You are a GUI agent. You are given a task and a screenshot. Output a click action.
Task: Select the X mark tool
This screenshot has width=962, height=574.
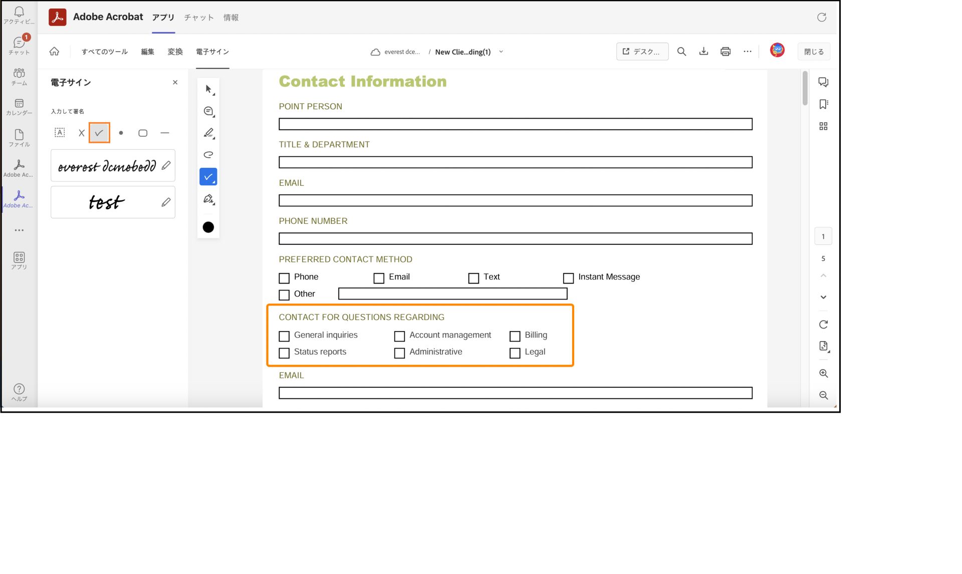click(81, 133)
